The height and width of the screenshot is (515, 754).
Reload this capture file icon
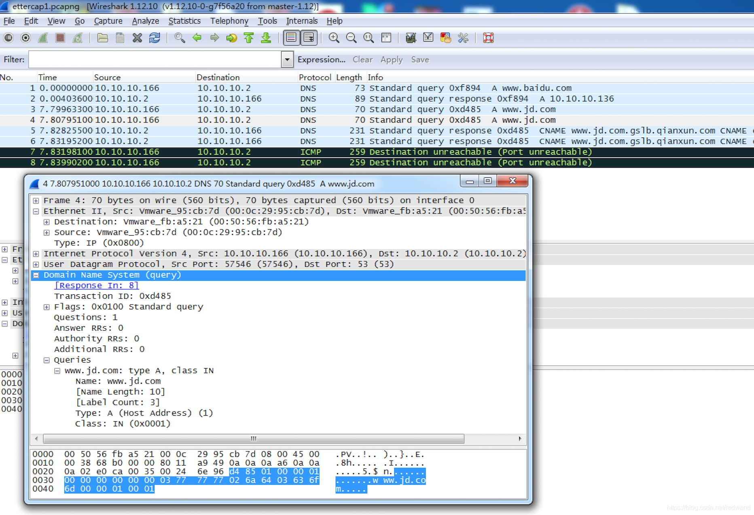[x=155, y=38]
